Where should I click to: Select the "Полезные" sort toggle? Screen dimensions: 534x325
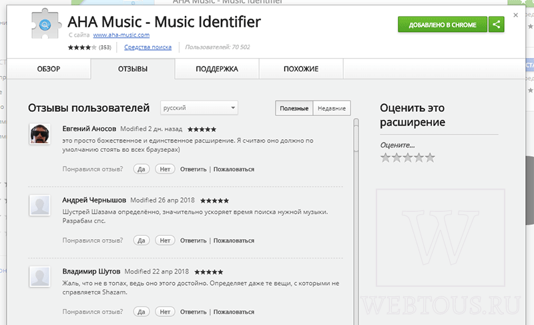pyautogui.click(x=294, y=108)
